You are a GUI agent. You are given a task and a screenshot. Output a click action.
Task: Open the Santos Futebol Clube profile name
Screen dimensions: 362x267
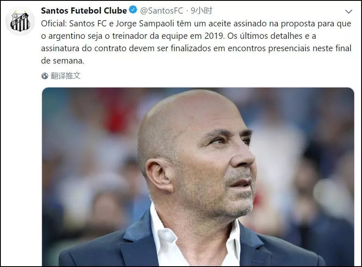pos(84,11)
